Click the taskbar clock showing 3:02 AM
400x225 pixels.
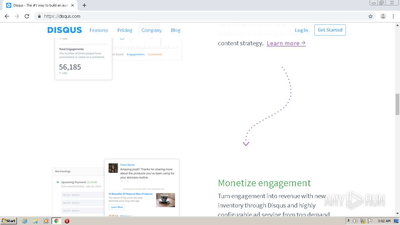pos(384,221)
